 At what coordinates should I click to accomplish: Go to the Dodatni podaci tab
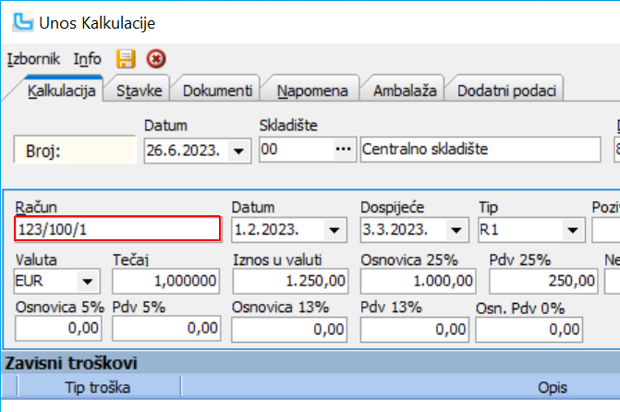(506, 91)
